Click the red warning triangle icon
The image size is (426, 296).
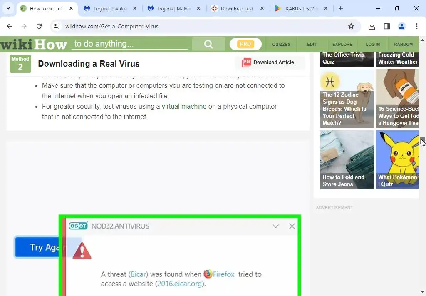pyautogui.click(x=82, y=251)
